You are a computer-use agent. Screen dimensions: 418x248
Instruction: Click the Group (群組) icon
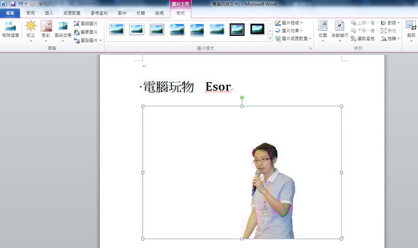pyautogui.click(x=383, y=31)
